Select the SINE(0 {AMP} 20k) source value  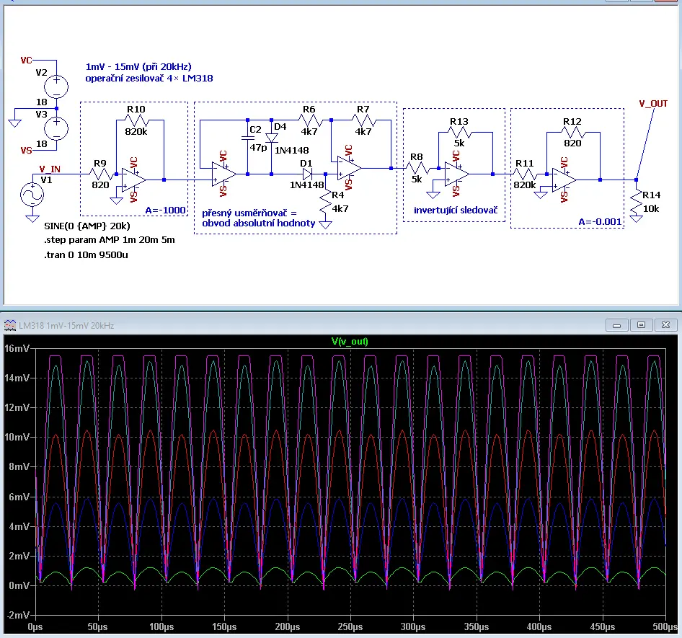coord(87,226)
